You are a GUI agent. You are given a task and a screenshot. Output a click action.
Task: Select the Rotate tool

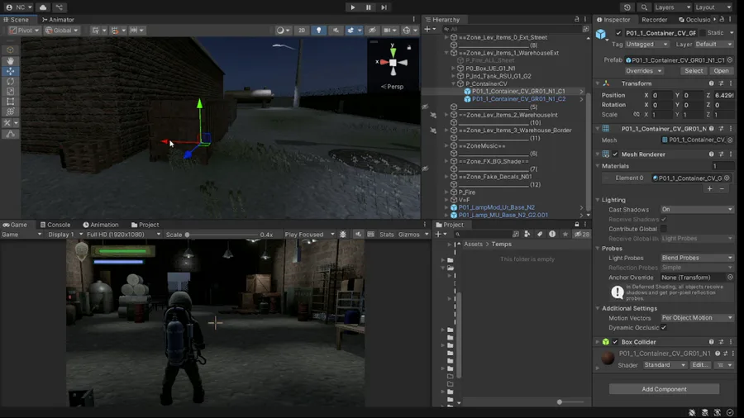[x=10, y=81]
